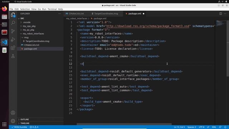This screenshot has width=229, height=129.
Task: Open Trash from the Ubuntu dock
Action: [4, 50]
